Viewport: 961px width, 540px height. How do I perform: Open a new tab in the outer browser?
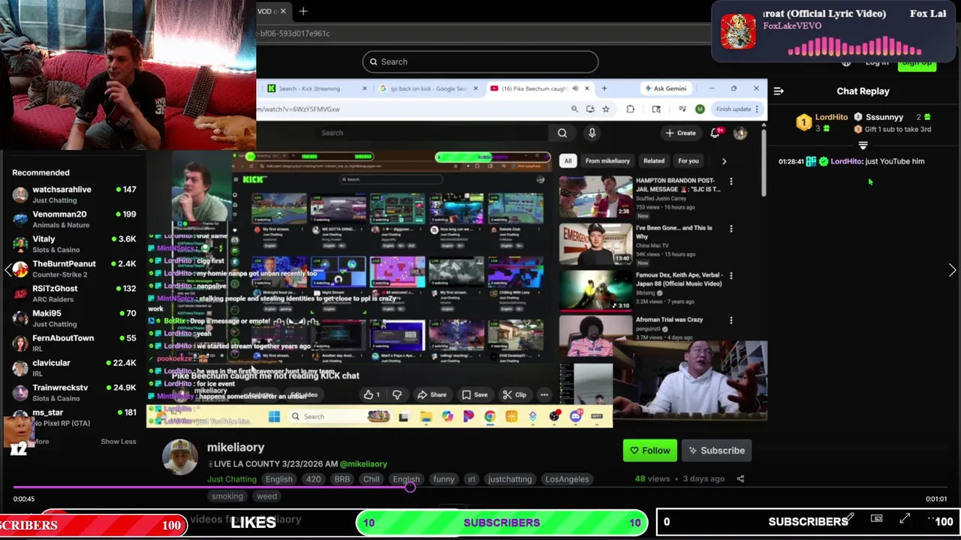[303, 11]
